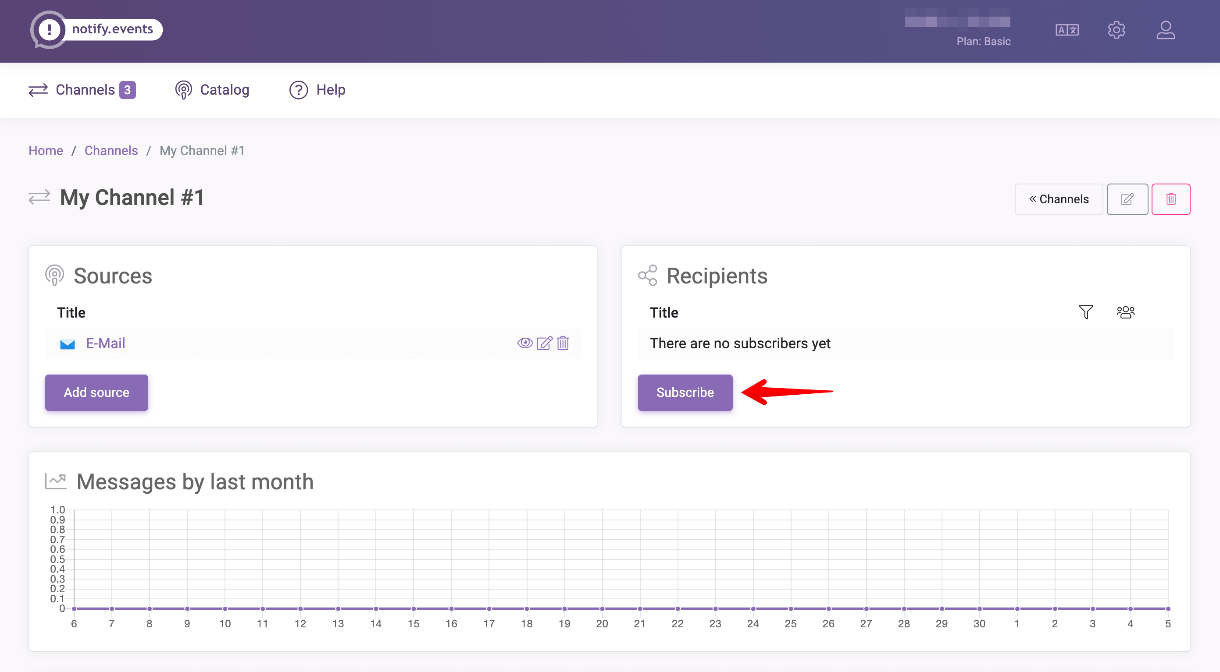Open the settings gear icon
This screenshot has width=1220, height=672.
pyautogui.click(x=1117, y=30)
